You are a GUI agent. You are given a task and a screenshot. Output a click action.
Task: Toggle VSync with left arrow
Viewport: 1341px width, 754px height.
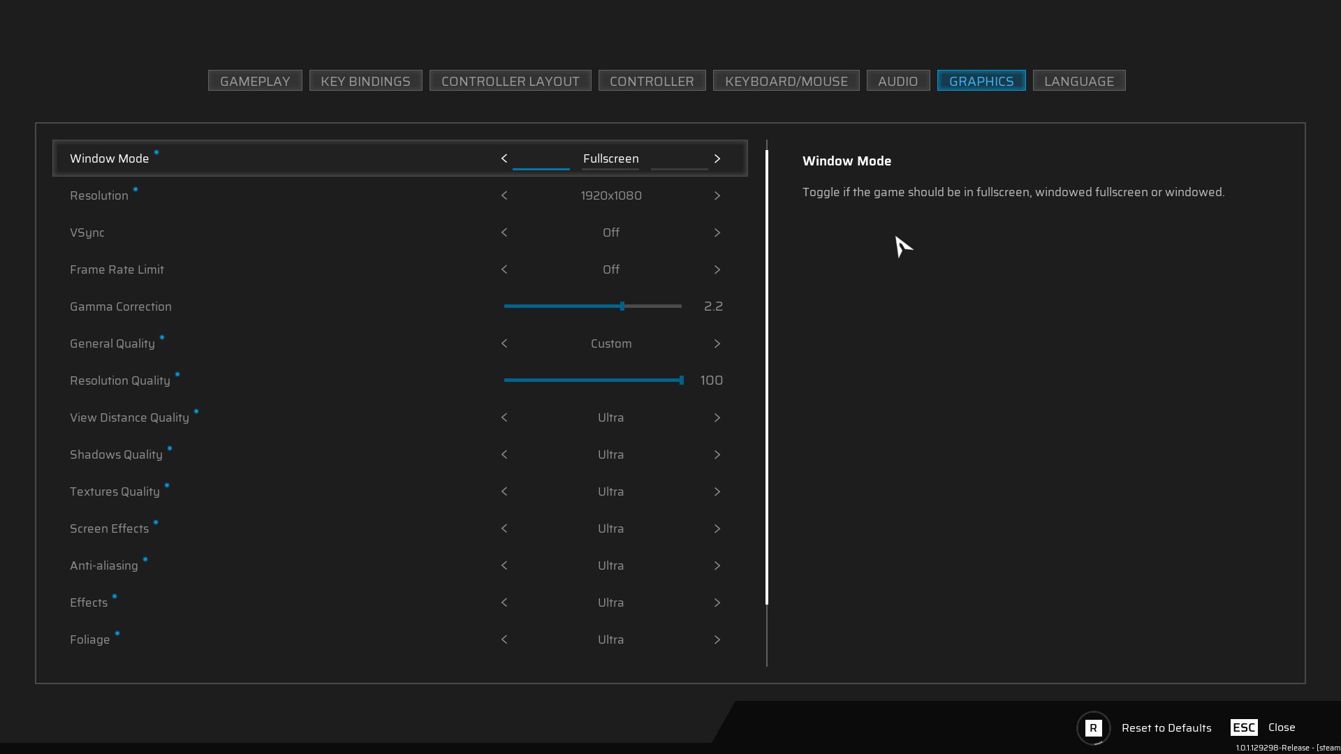click(x=504, y=232)
